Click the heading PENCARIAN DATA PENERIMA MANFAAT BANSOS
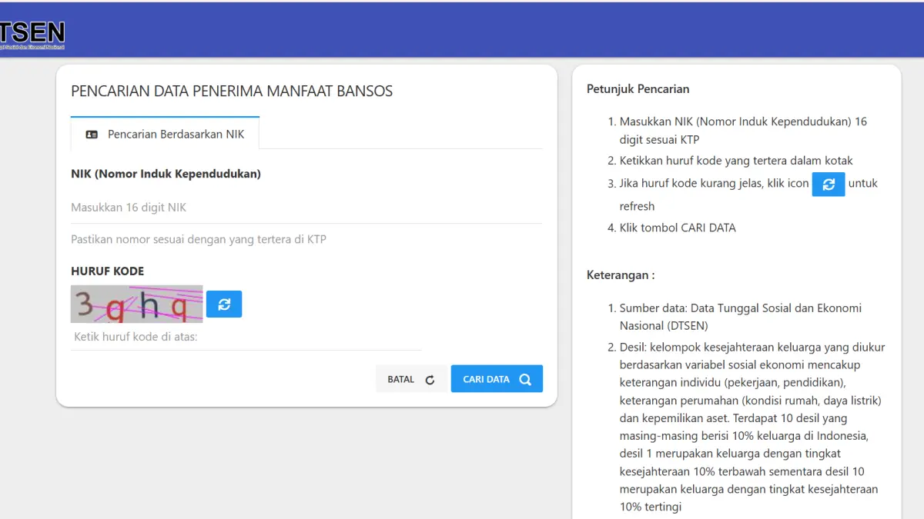 click(x=232, y=91)
